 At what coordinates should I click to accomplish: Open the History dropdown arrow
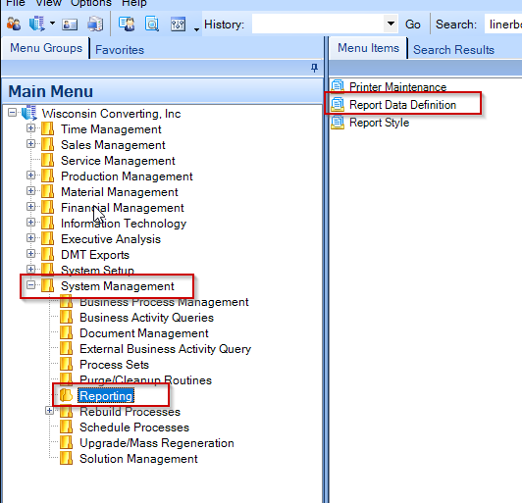click(391, 24)
